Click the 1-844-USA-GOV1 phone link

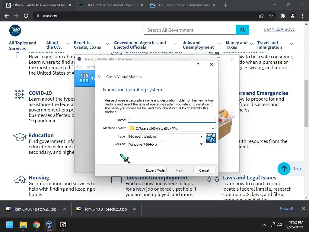pyautogui.click(x=279, y=29)
